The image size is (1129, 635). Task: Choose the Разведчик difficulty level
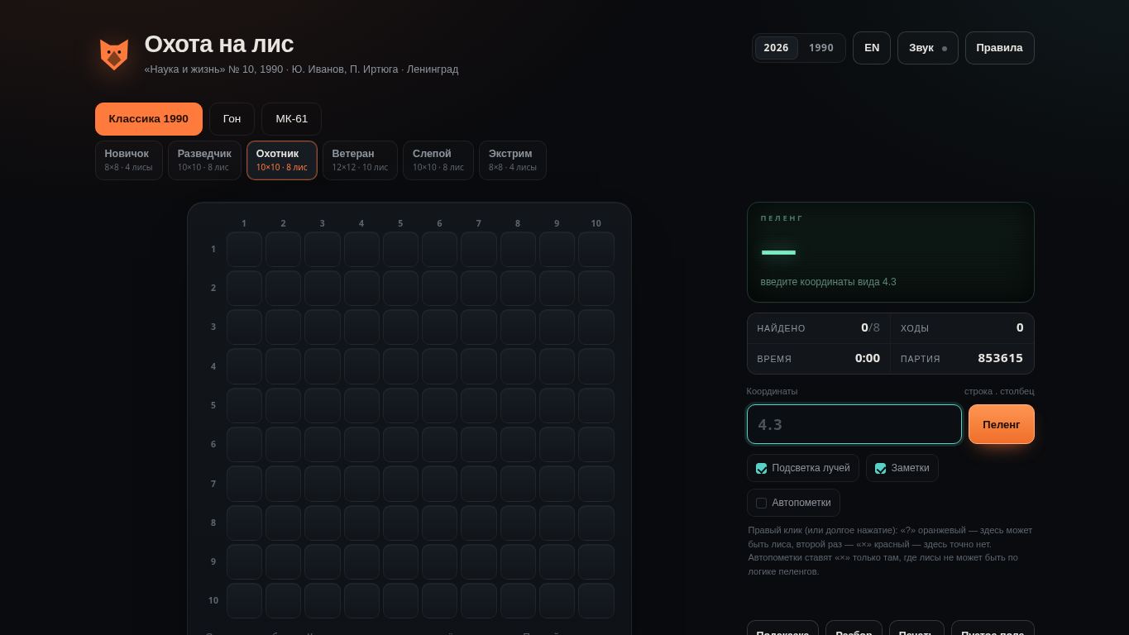click(204, 160)
